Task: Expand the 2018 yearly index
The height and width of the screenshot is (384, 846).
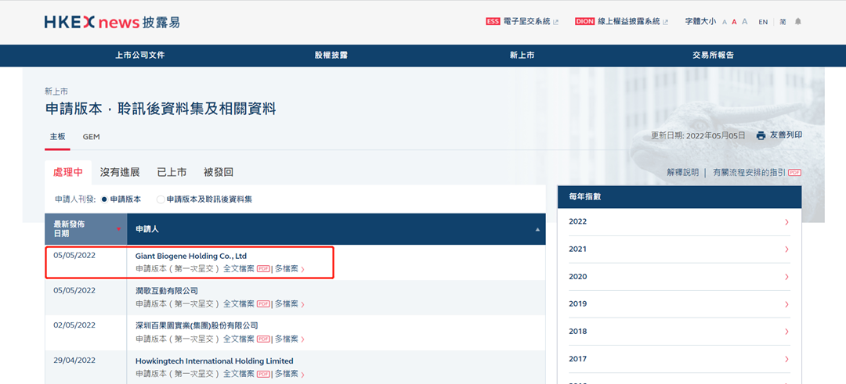Action: pos(679,332)
